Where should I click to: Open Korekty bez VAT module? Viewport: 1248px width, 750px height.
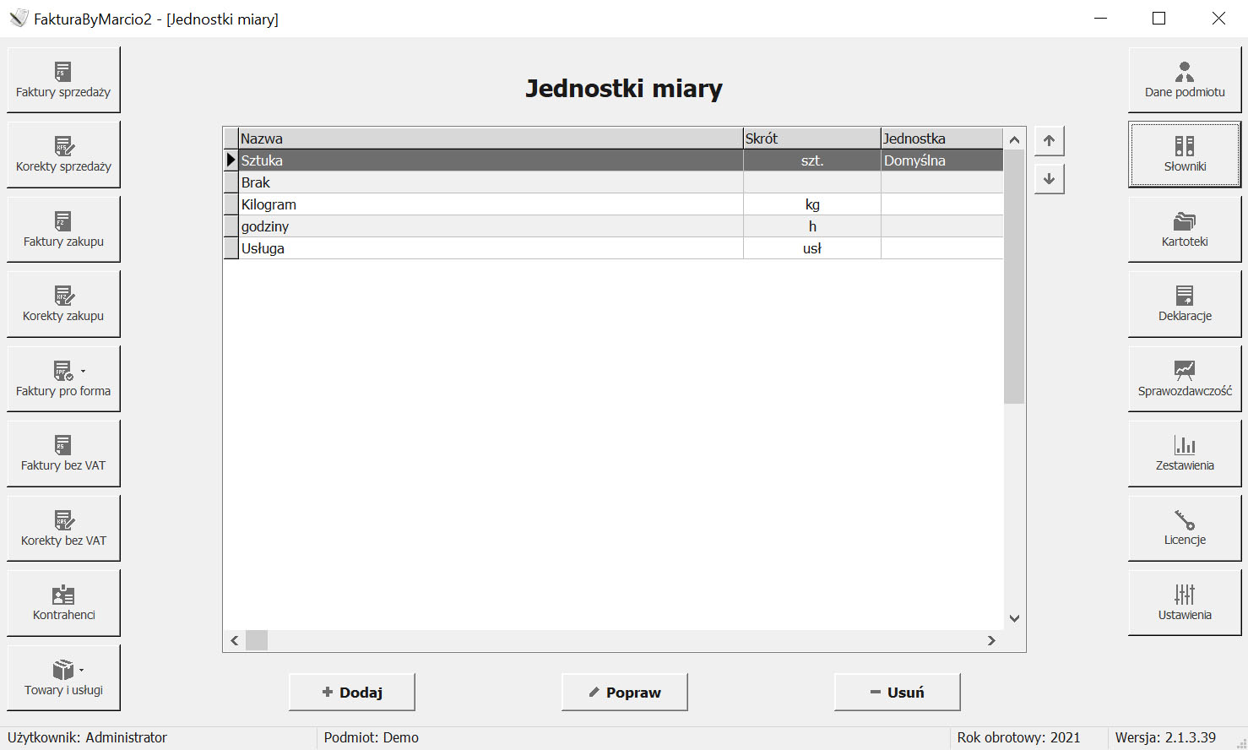63,528
